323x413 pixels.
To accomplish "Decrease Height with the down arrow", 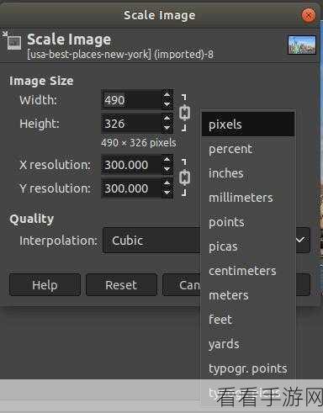I will (167, 128).
